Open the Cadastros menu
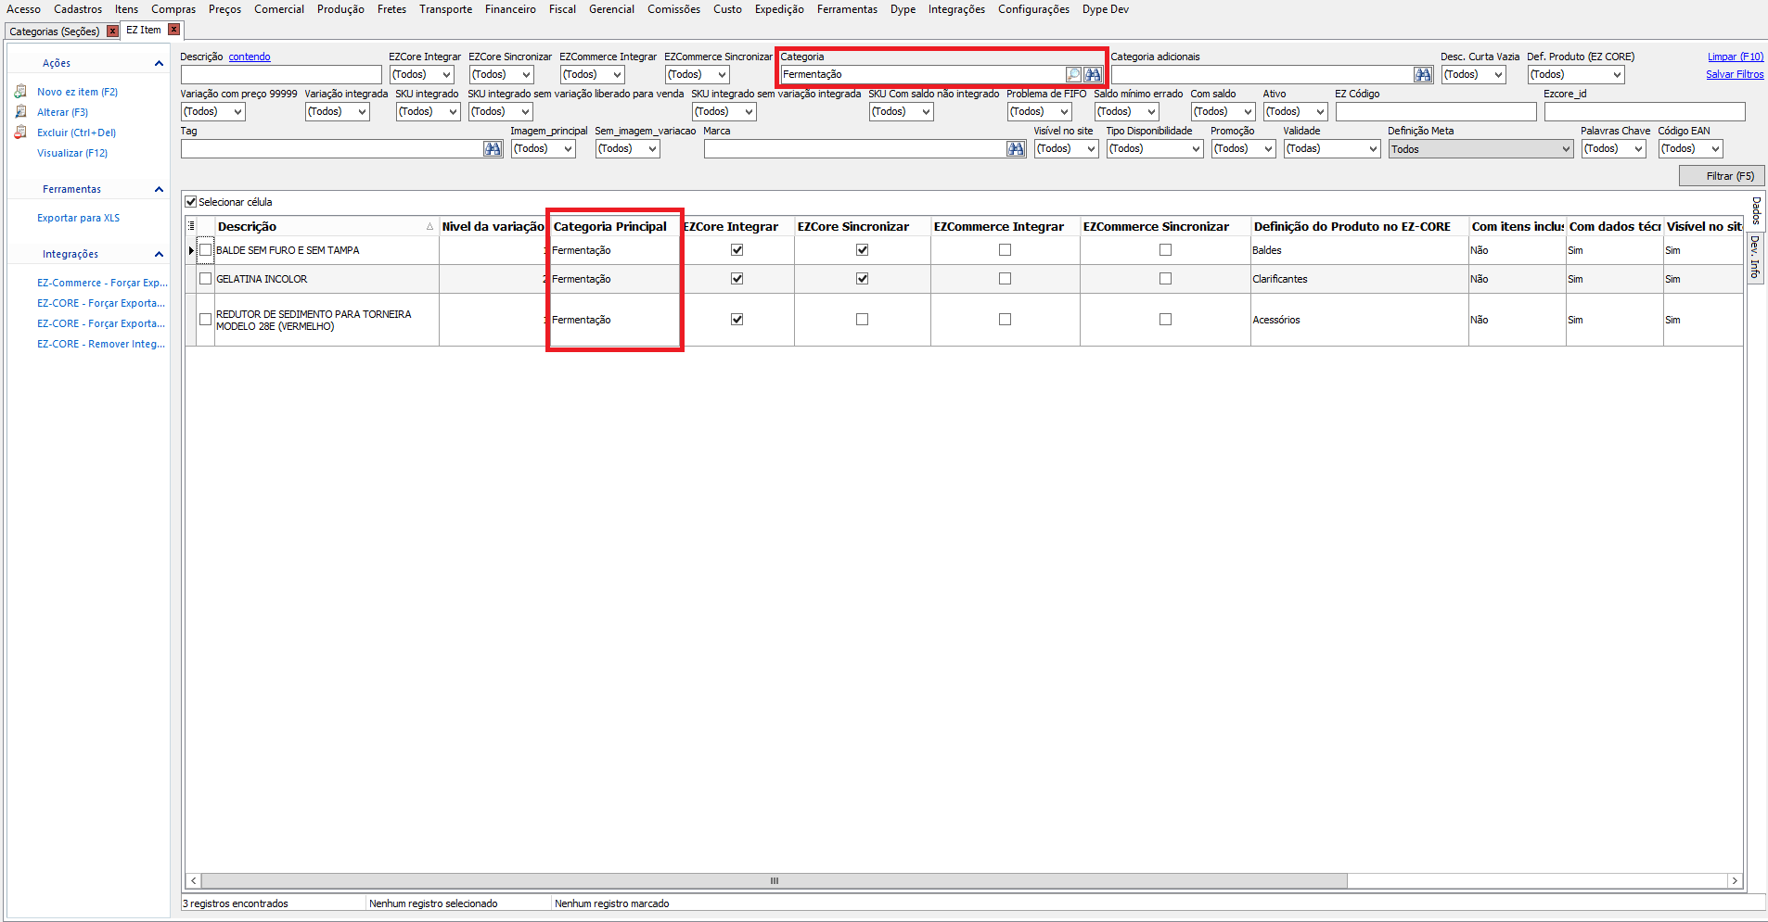The image size is (1768, 922). point(78,9)
